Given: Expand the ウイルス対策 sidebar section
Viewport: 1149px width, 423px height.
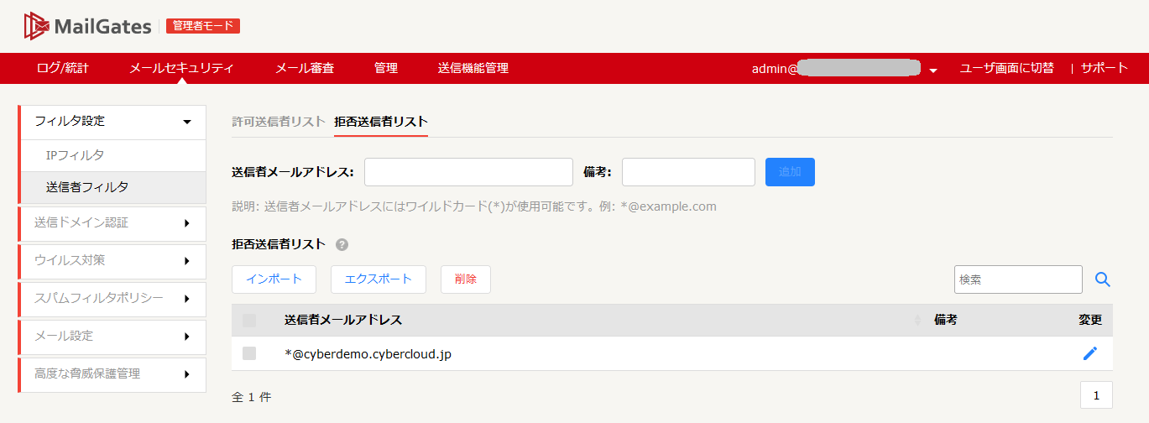Looking at the screenshot, I should point(186,261).
